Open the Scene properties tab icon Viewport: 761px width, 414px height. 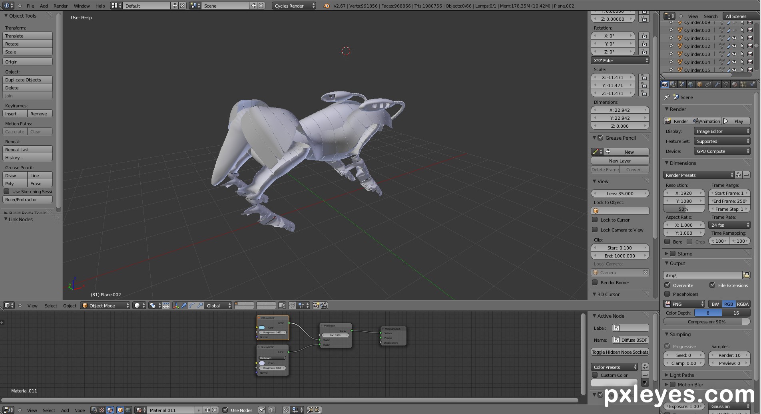(682, 84)
